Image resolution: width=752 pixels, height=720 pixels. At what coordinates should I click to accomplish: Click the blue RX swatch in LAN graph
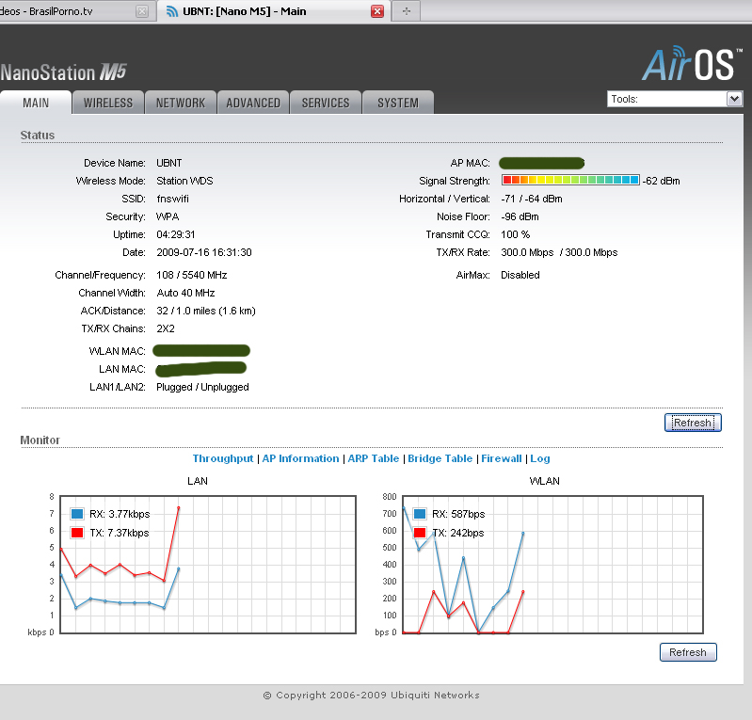point(77,514)
